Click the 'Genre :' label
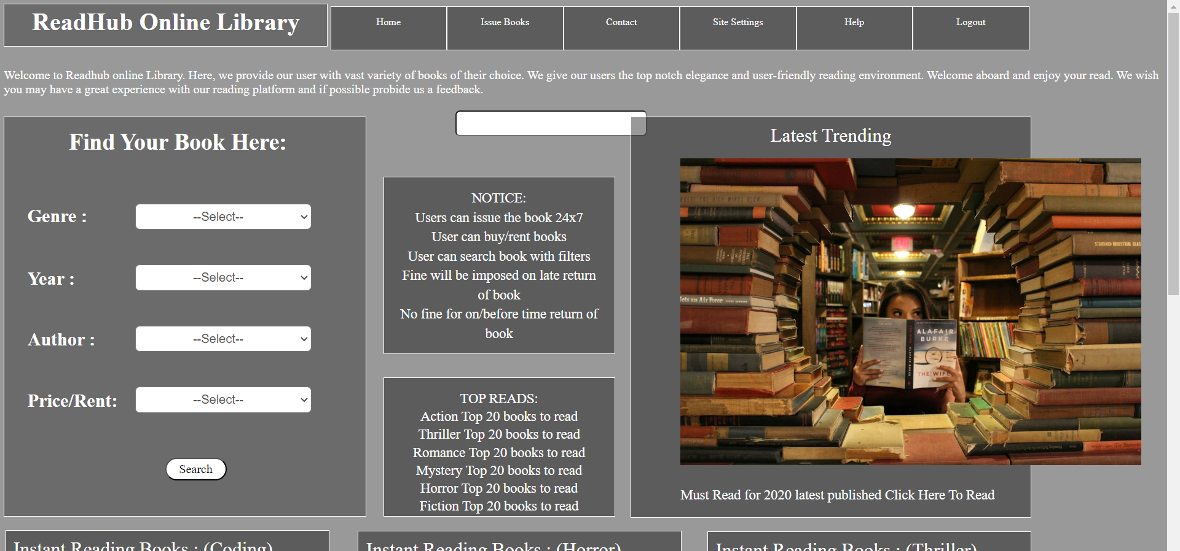This screenshot has height=551, width=1180. click(x=57, y=217)
